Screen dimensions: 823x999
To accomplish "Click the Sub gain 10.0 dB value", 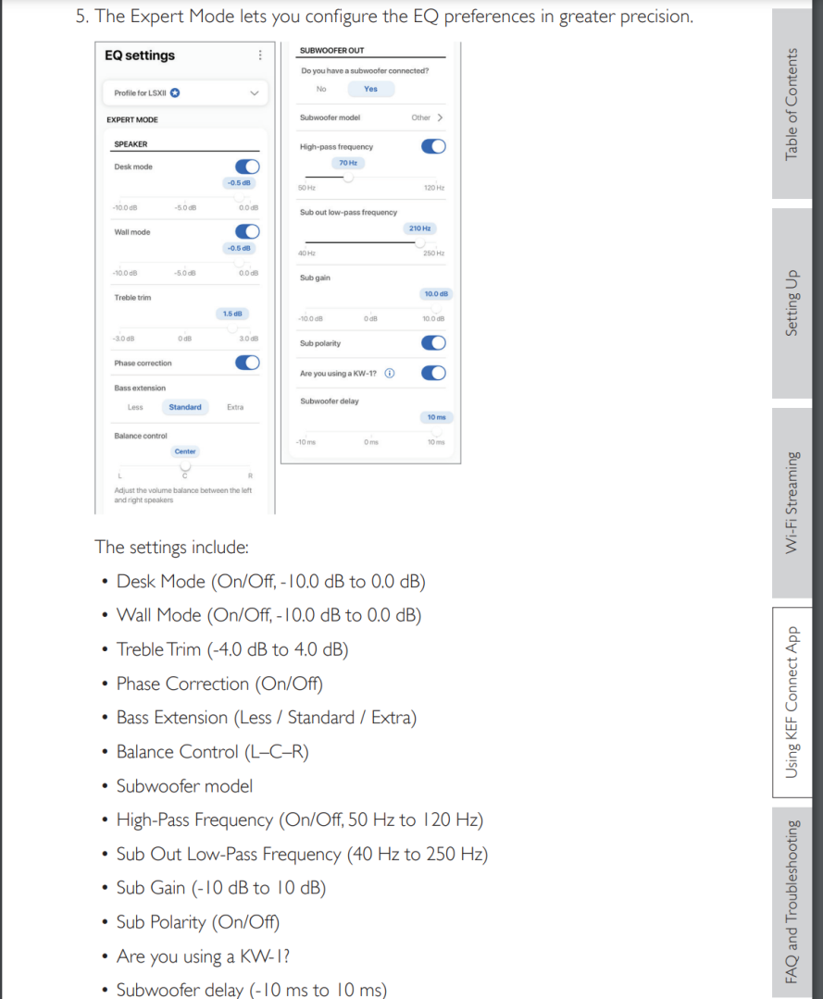I will tap(436, 294).
